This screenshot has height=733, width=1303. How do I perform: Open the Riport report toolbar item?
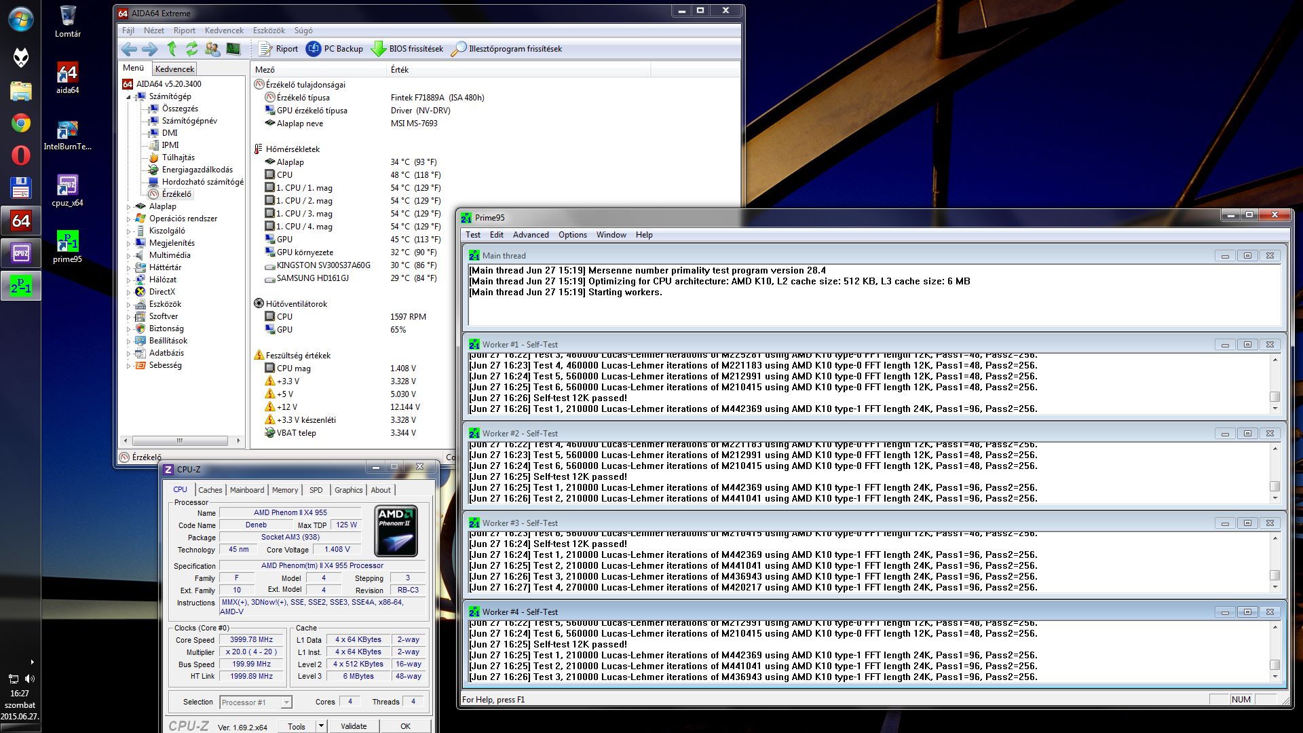279,49
